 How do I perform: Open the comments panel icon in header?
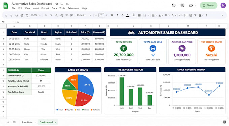(182, 5)
